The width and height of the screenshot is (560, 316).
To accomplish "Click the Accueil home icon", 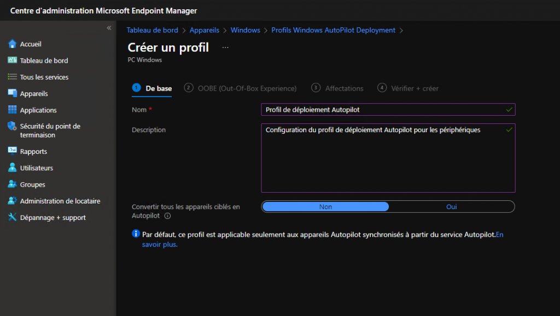I will 12,44.
